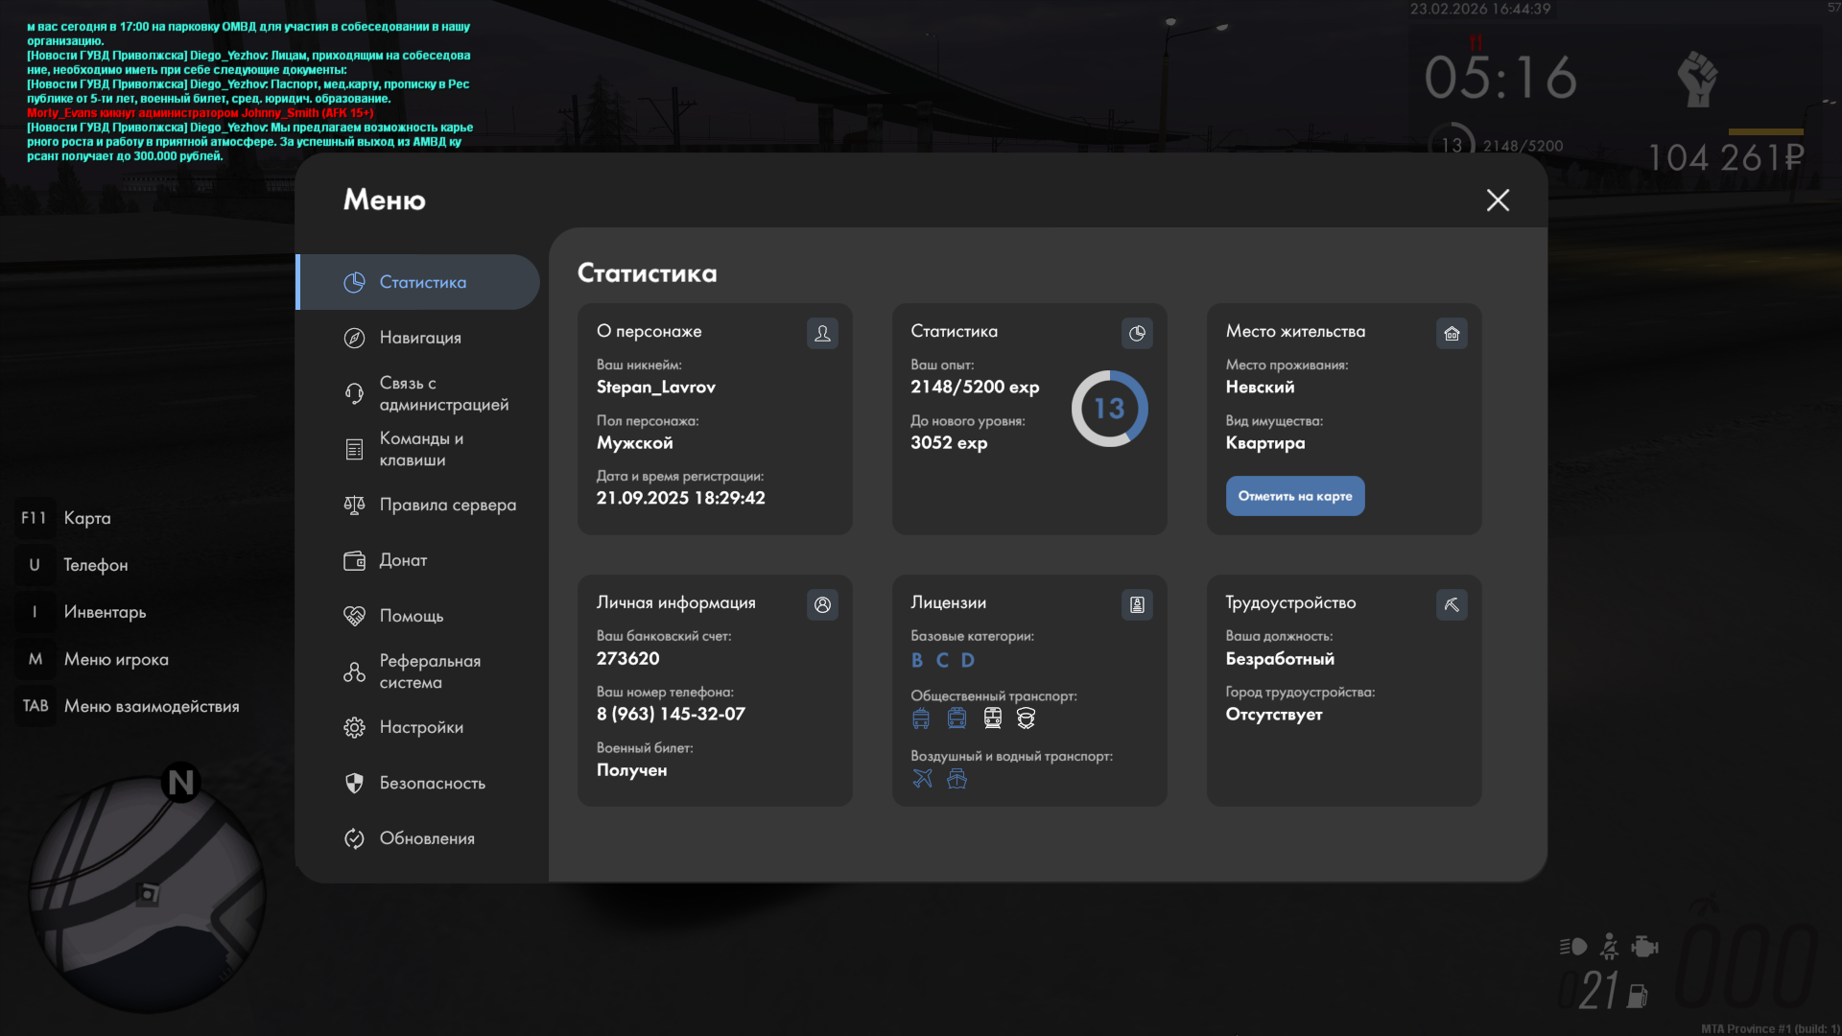Viewport: 1842px width, 1036px height.
Task: Click the airplane license icon
Action: [x=922, y=778]
